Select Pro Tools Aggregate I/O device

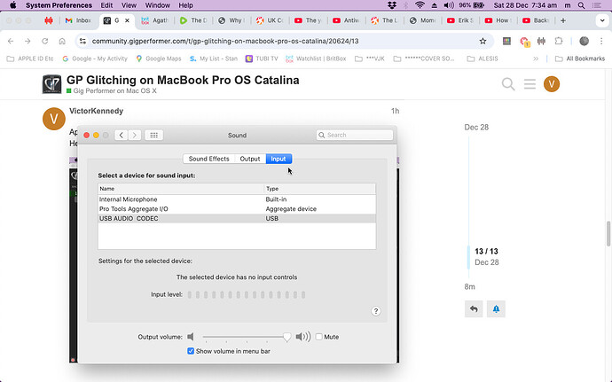click(237, 209)
